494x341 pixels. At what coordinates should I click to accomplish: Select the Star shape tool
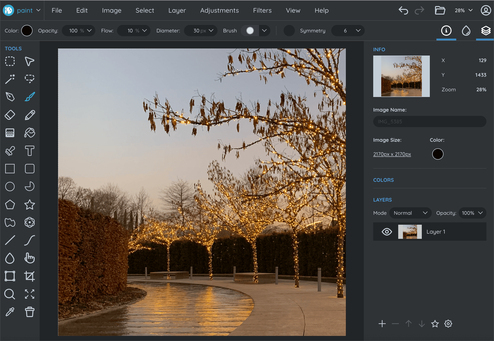(x=30, y=204)
